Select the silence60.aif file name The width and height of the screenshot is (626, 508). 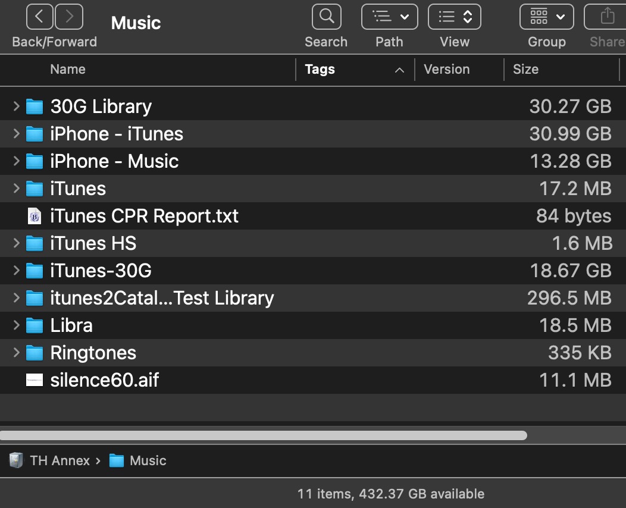(105, 380)
